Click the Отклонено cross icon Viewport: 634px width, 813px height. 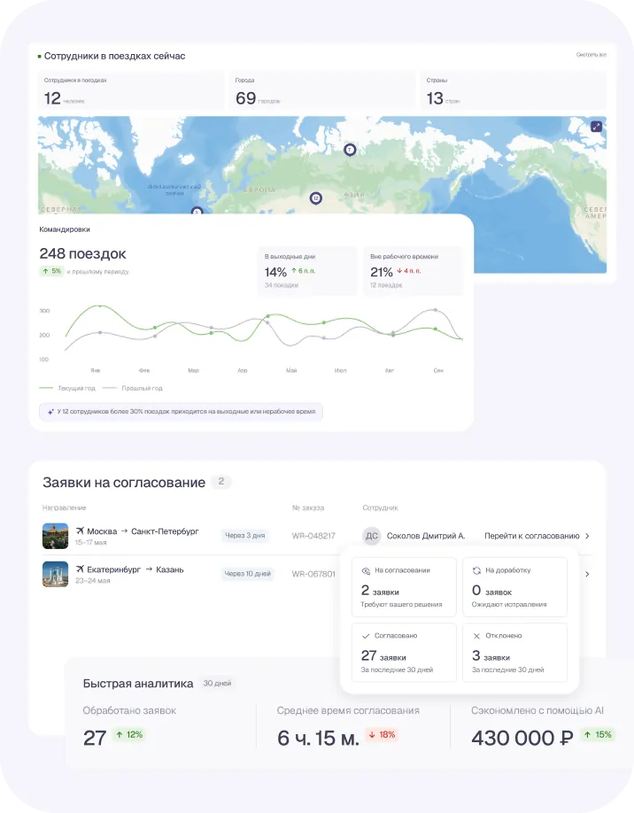(x=476, y=636)
